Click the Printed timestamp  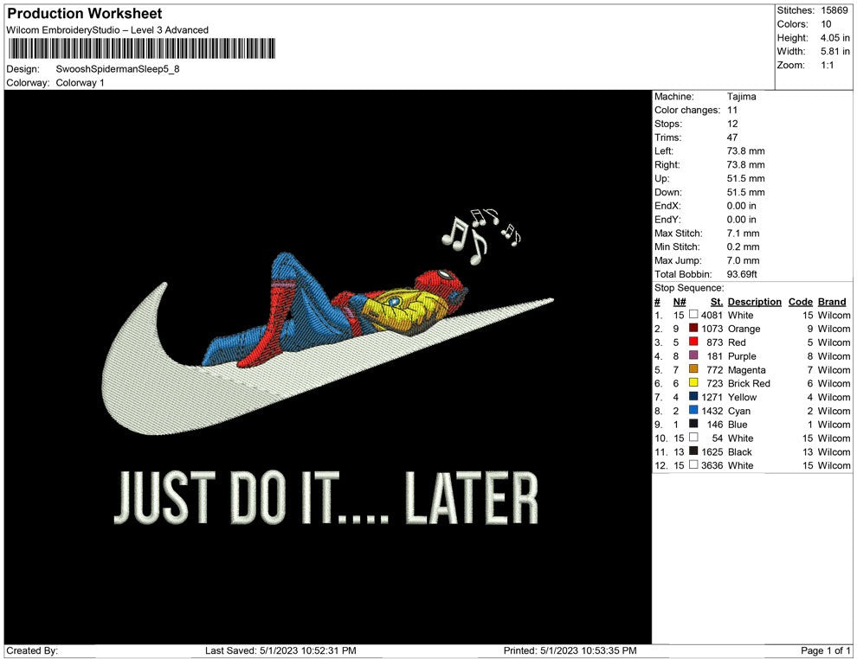[570, 650]
